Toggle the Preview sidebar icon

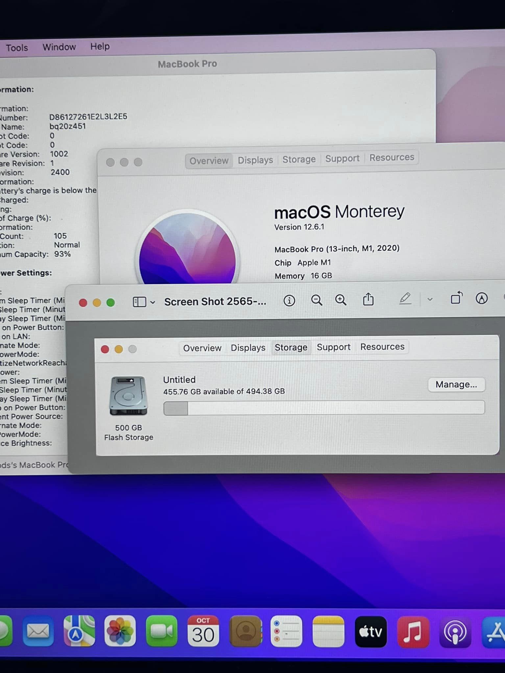(139, 302)
